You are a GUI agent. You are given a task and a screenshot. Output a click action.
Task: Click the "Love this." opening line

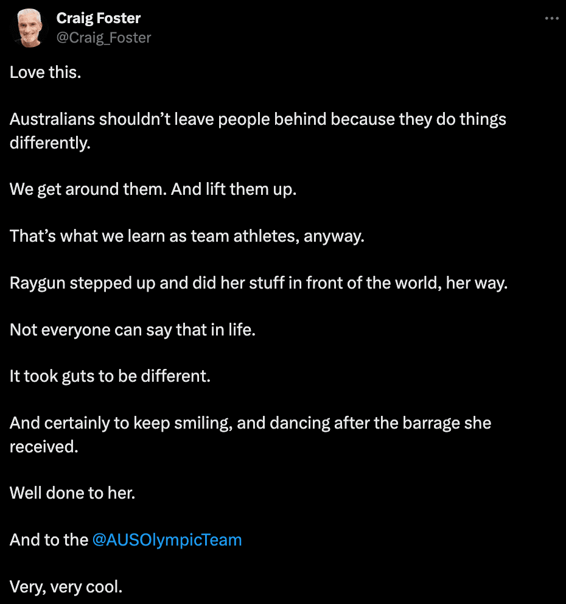click(x=45, y=72)
